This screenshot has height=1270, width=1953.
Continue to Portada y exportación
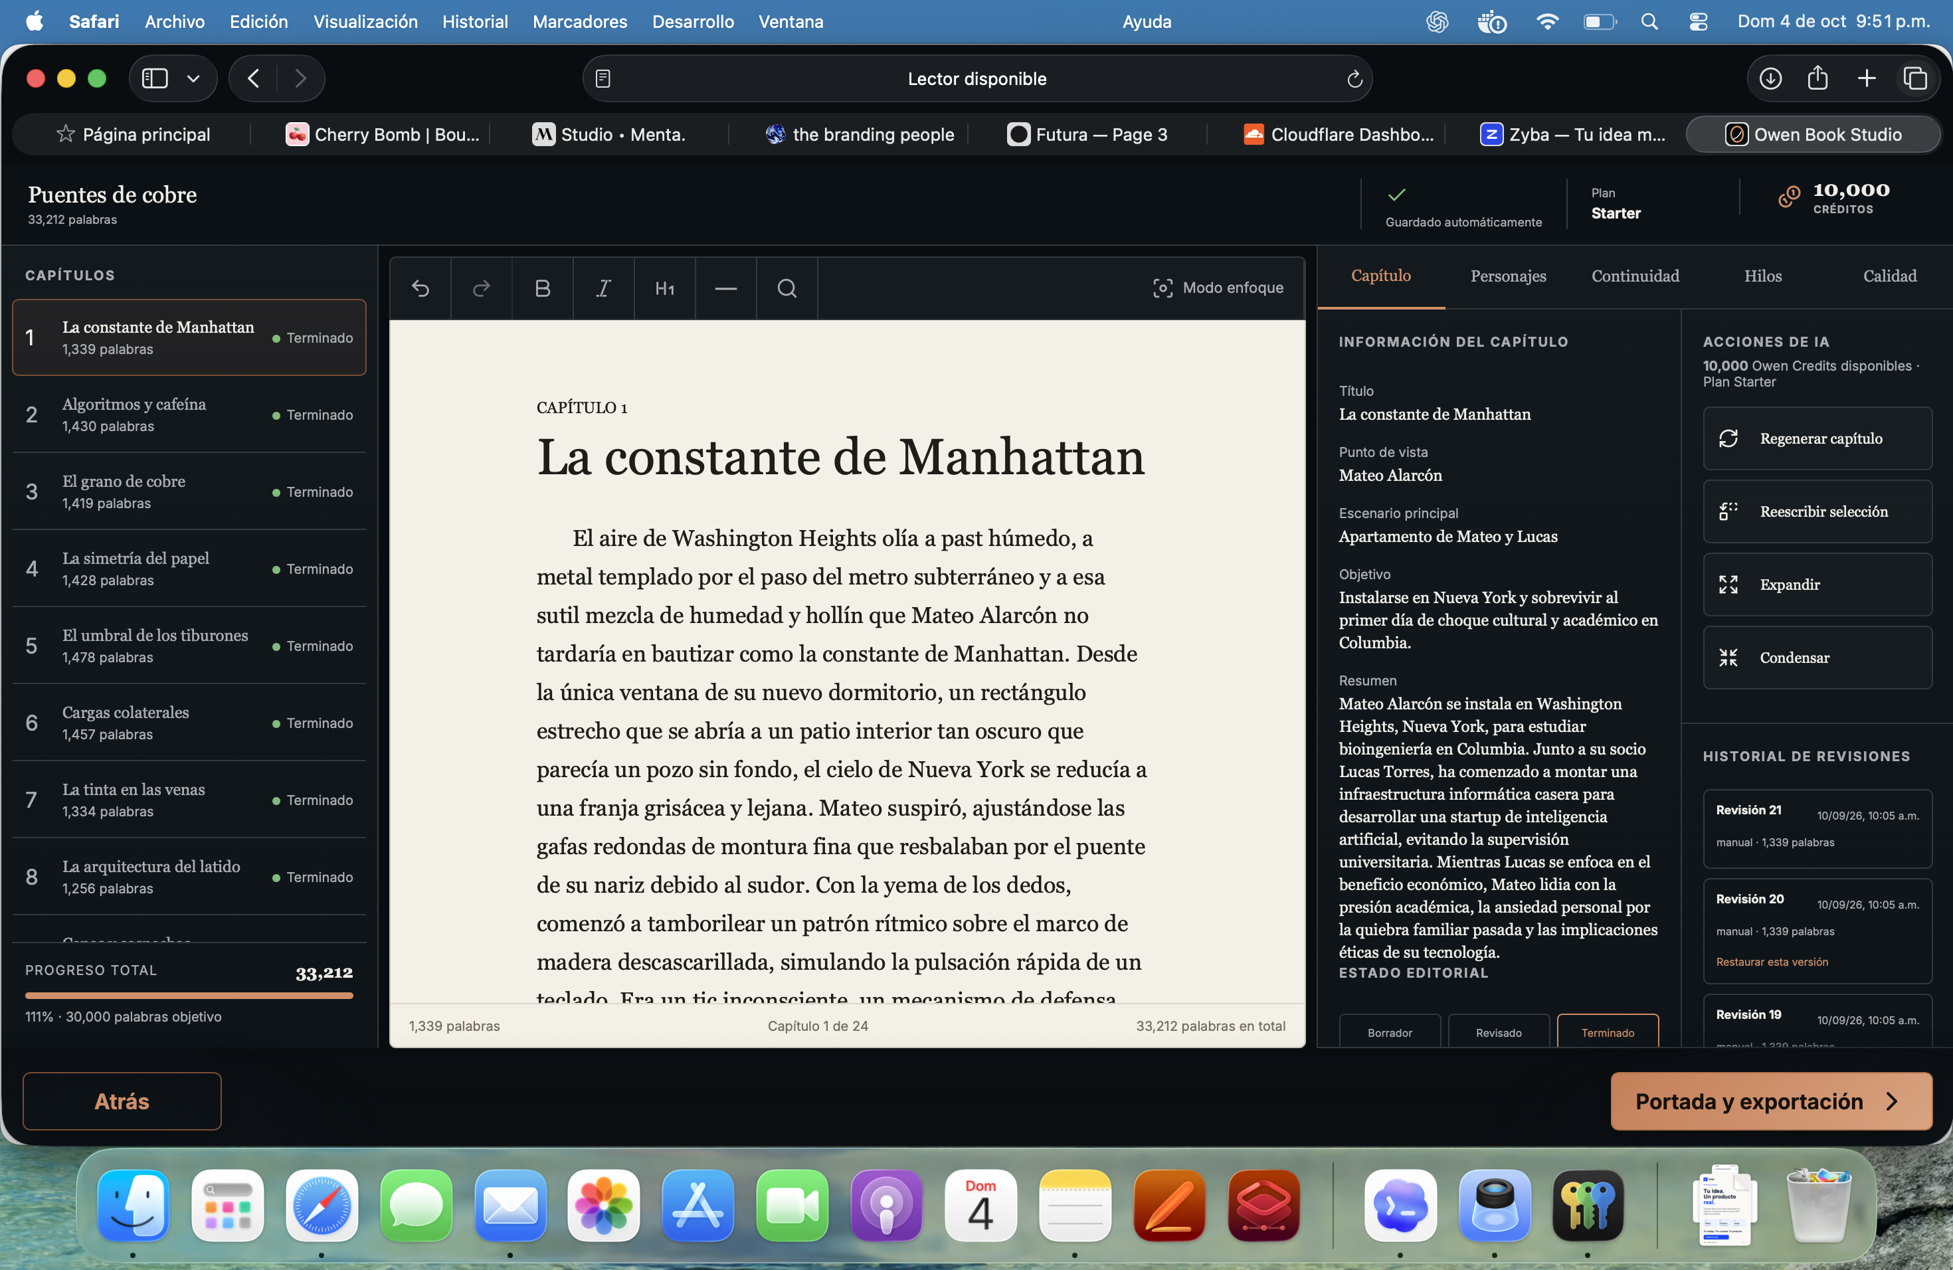[1771, 1100]
